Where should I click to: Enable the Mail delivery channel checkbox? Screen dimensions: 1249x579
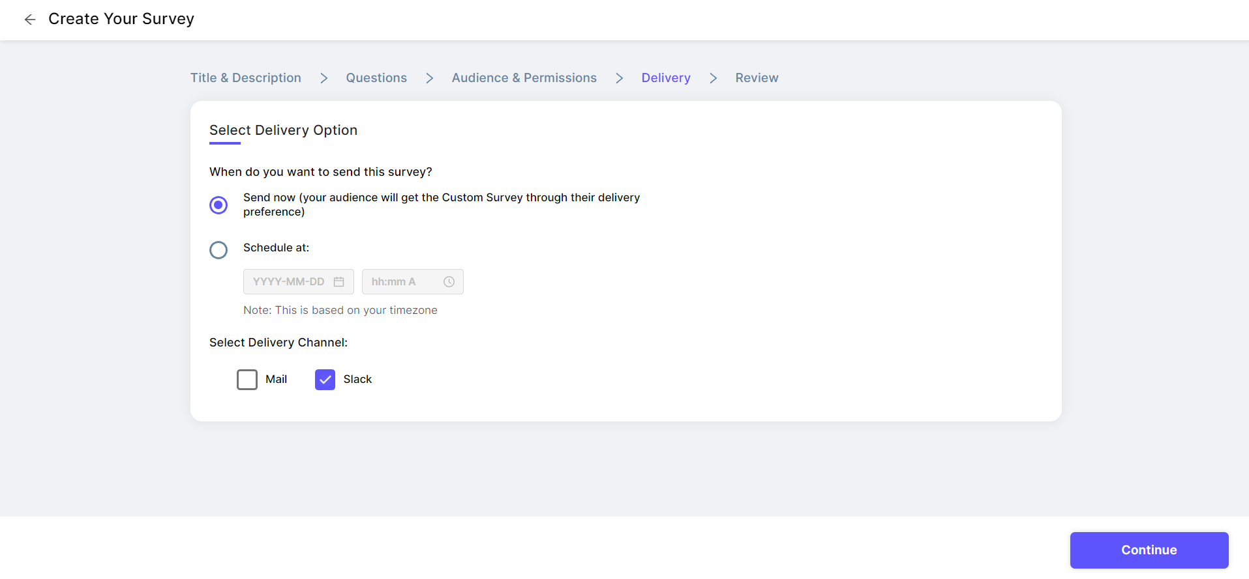click(247, 380)
